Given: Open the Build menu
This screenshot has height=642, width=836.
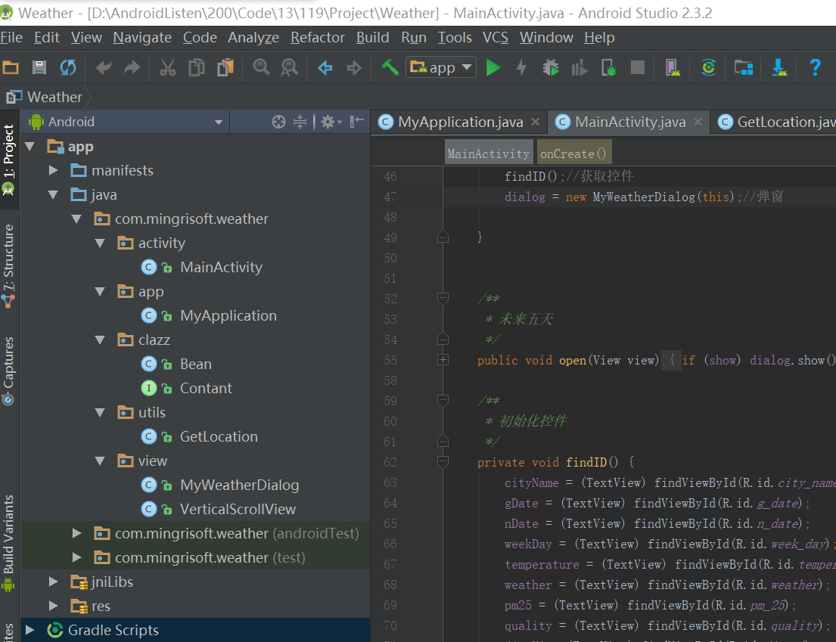Looking at the screenshot, I should 373,37.
